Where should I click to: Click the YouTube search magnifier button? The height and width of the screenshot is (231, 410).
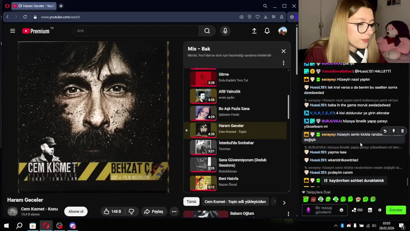tap(207, 31)
